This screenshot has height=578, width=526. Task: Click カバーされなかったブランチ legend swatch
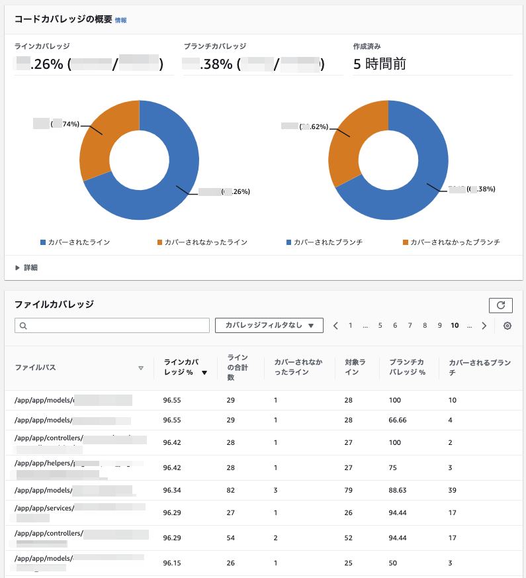click(x=405, y=242)
